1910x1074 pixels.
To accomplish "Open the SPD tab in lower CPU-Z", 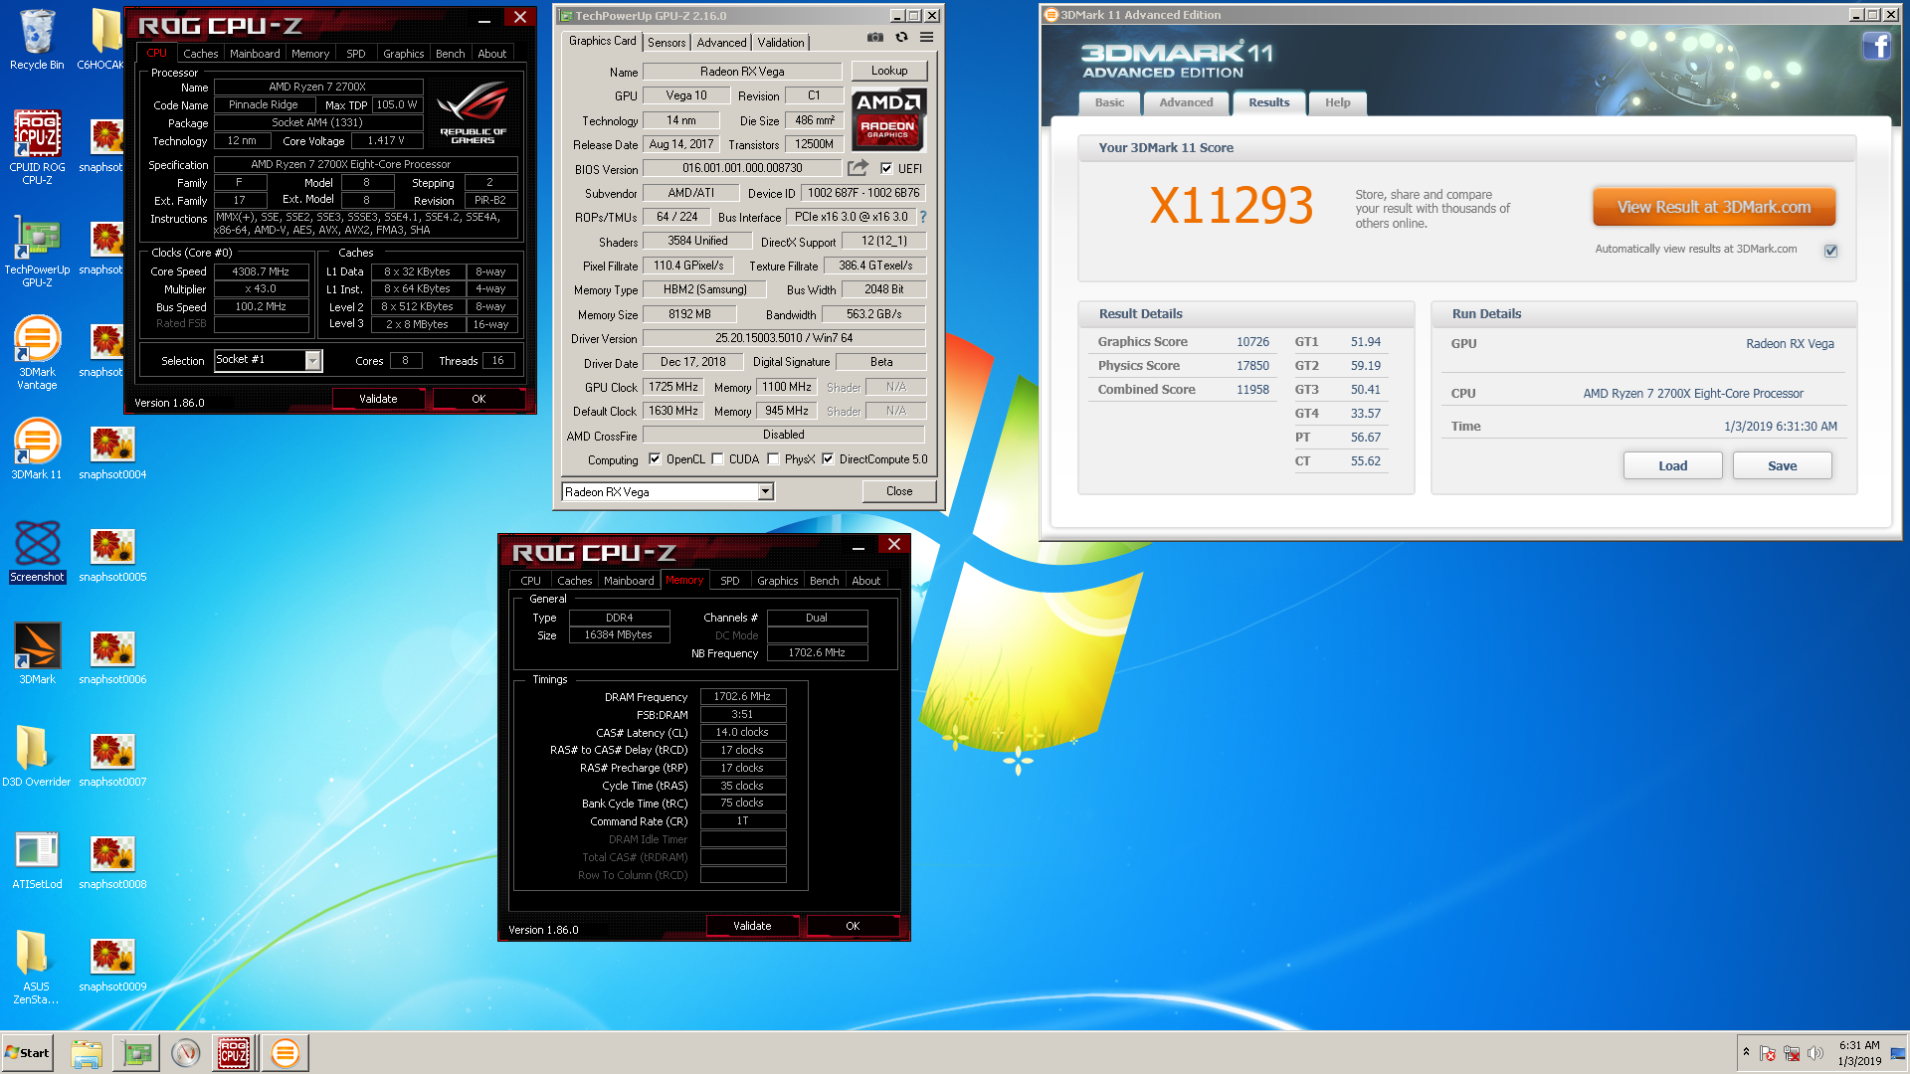I will tap(730, 581).
